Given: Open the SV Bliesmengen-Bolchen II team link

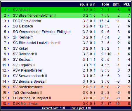Looking at the screenshot, I should pos(34,15).
